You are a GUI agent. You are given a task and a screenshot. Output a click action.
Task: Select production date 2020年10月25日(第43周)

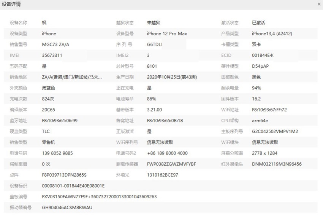click(x=172, y=77)
